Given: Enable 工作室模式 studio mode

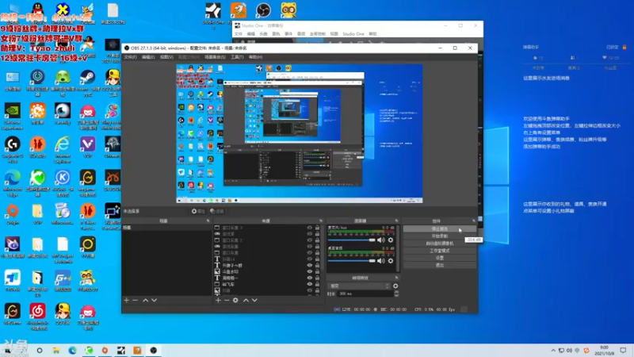Looking at the screenshot, I should 440,251.
